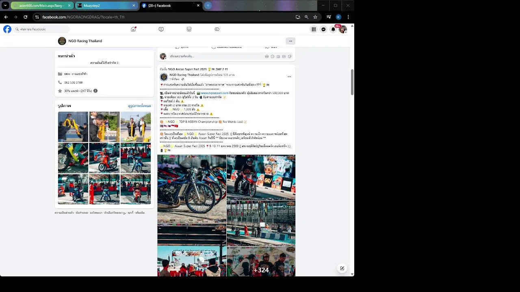Open a new browser tab
520x292 pixels.
[208, 6]
